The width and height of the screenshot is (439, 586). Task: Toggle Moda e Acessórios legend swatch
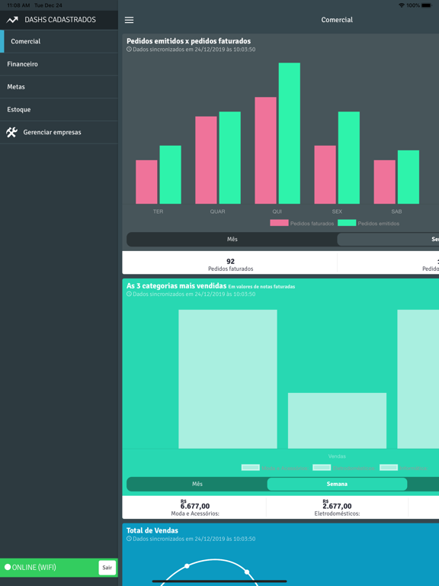pyautogui.click(x=251, y=468)
